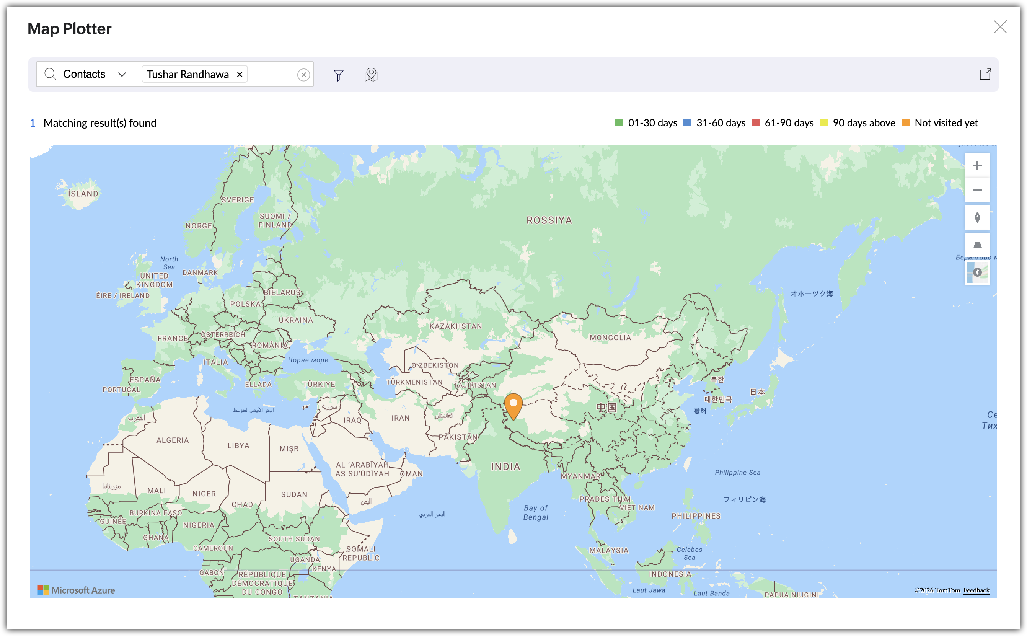Click the Tushar Randhawa tag
The width and height of the screenshot is (1027, 636).
click(194, 75)
